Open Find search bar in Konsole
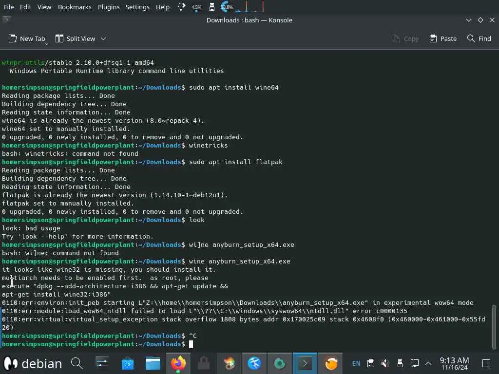The height and width of the screenshot is (374, 499). tap(479, 39)
